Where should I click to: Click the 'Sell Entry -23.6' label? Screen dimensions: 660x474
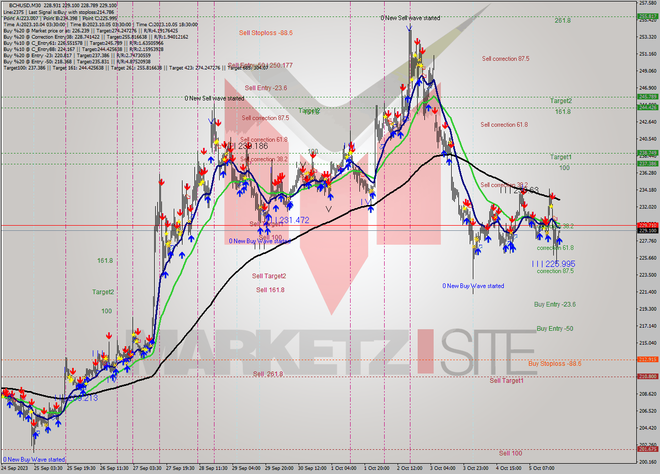[266, 88]
